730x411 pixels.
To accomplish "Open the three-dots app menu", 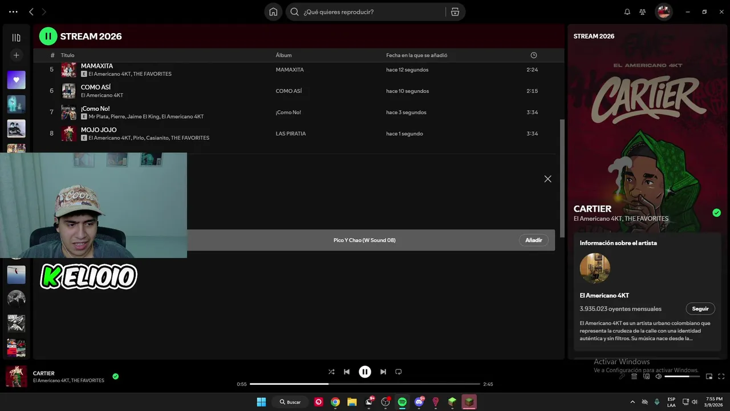I will coord(13,12).
